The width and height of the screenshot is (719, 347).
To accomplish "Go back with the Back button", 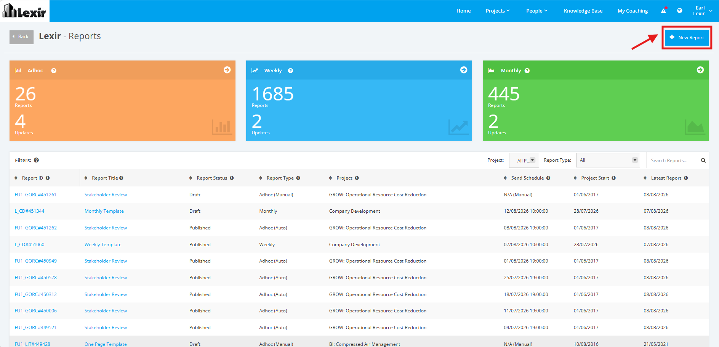I will [x=21, y=37].
